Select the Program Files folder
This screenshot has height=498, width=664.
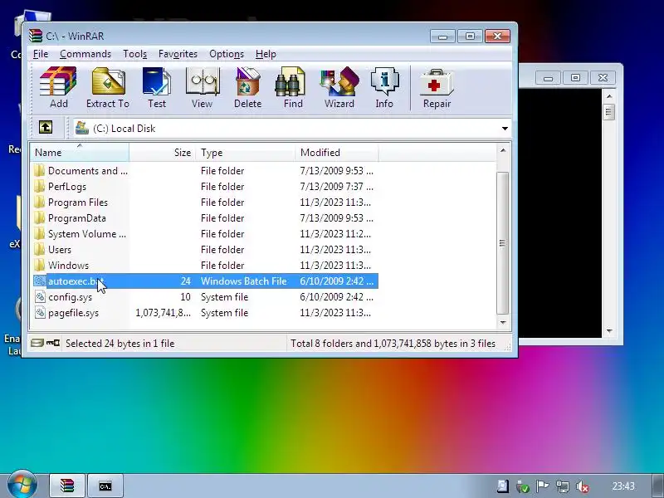[x=78, y=203]
